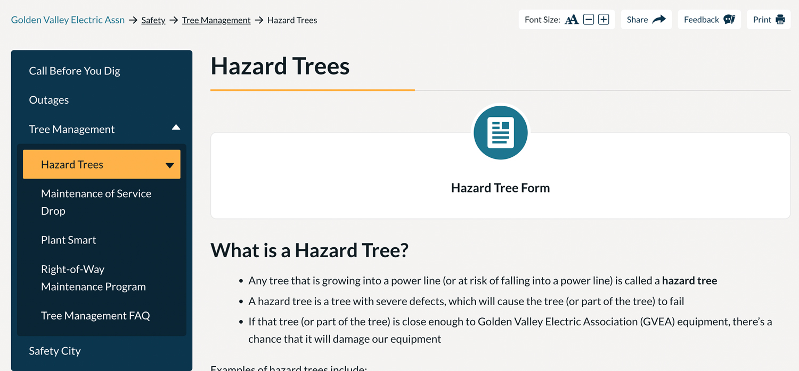Select the Hazard Trees sidebar item
The width and height of the screenshot is (799, 371).
click(x=72, y=165)
